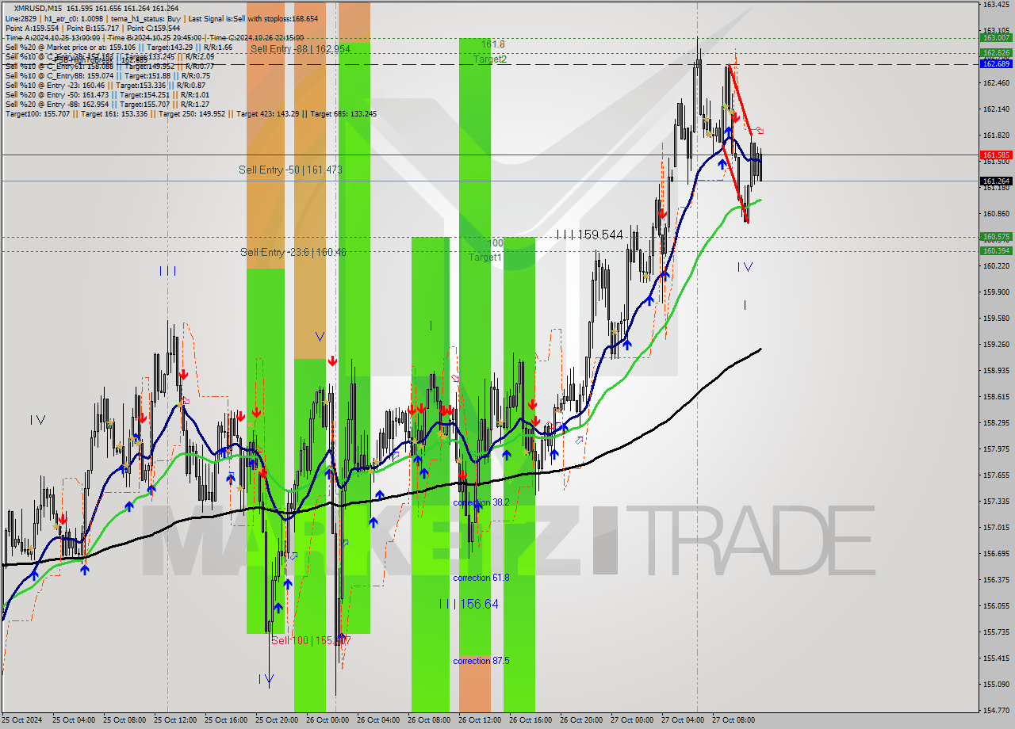
Task: Click the green 162.826 price tag
Action: click(x=996, y=52)
